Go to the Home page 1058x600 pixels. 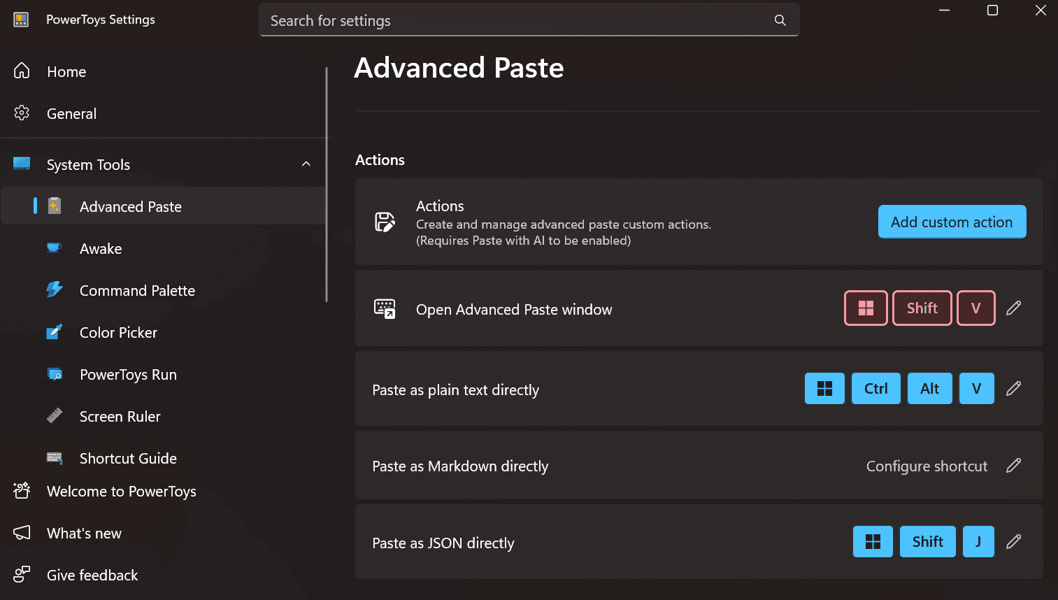(66, 72)
